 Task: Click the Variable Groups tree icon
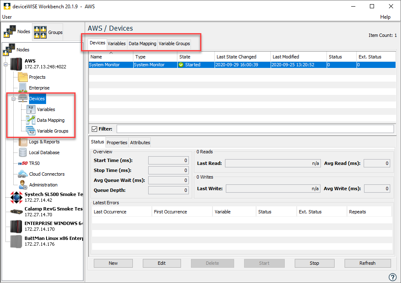31,131
